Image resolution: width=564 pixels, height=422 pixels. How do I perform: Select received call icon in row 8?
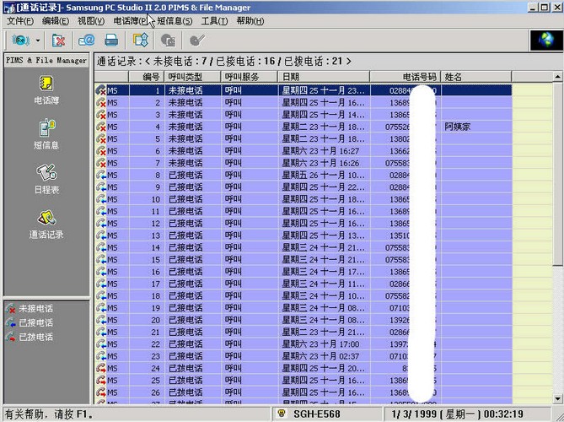pyautogui.click(x=101, y=175)
